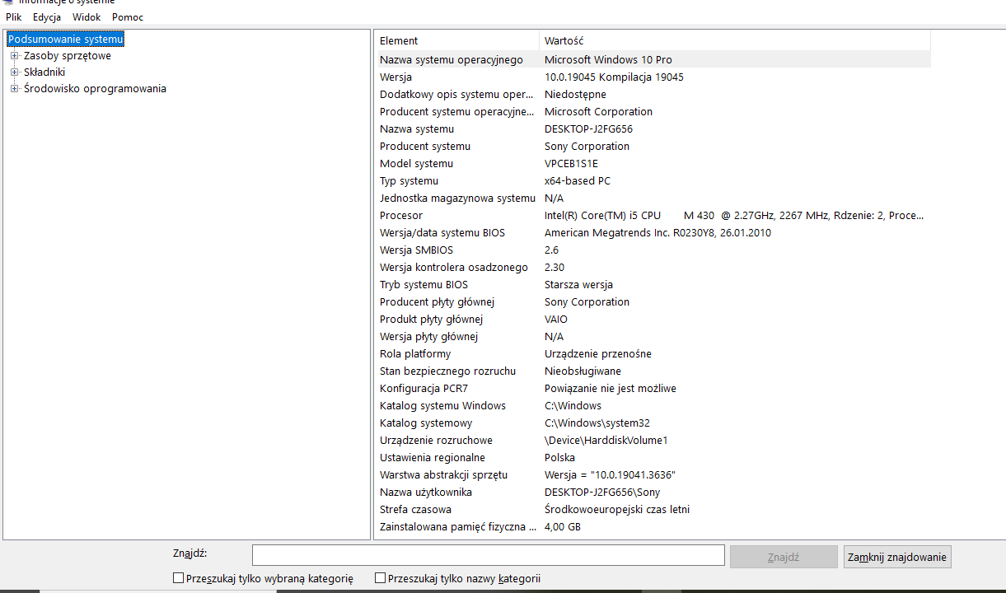The width and height of the screenshot is (1006, 593).
Task: Select the Wersja kontrolera osadzonego row
Action: (x=653, y=267)
